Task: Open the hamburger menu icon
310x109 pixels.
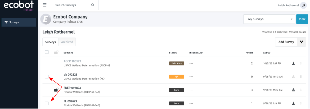Action: pyautogui.click(x=44, y=5)
